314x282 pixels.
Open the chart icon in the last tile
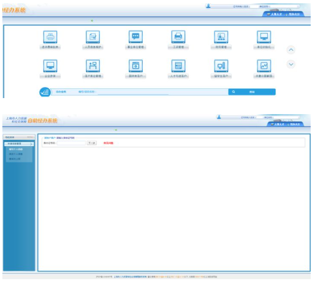pos(264,66)
